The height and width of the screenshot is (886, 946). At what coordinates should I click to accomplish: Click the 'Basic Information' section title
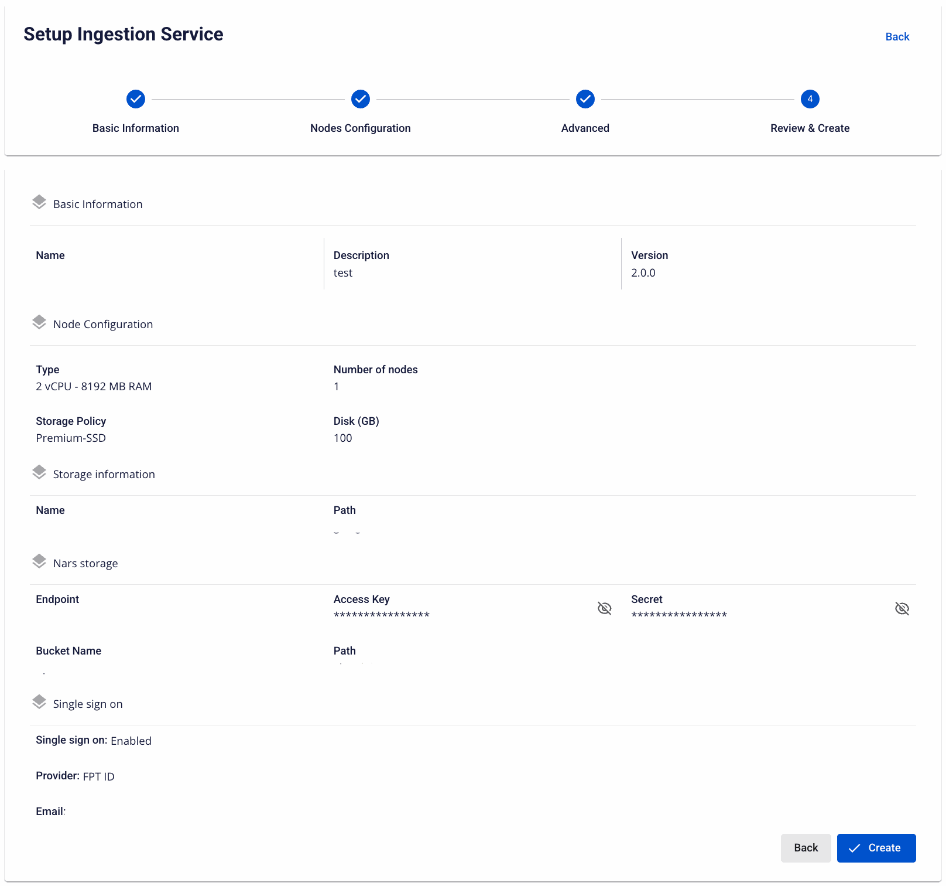coord(98,205)
